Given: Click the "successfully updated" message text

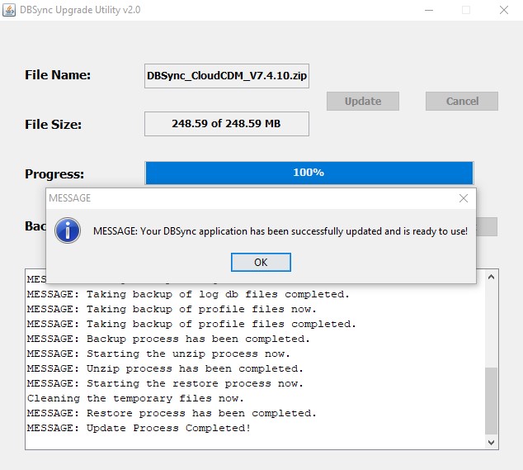Looking at the screenshot, I should click(x=280, y=231).
